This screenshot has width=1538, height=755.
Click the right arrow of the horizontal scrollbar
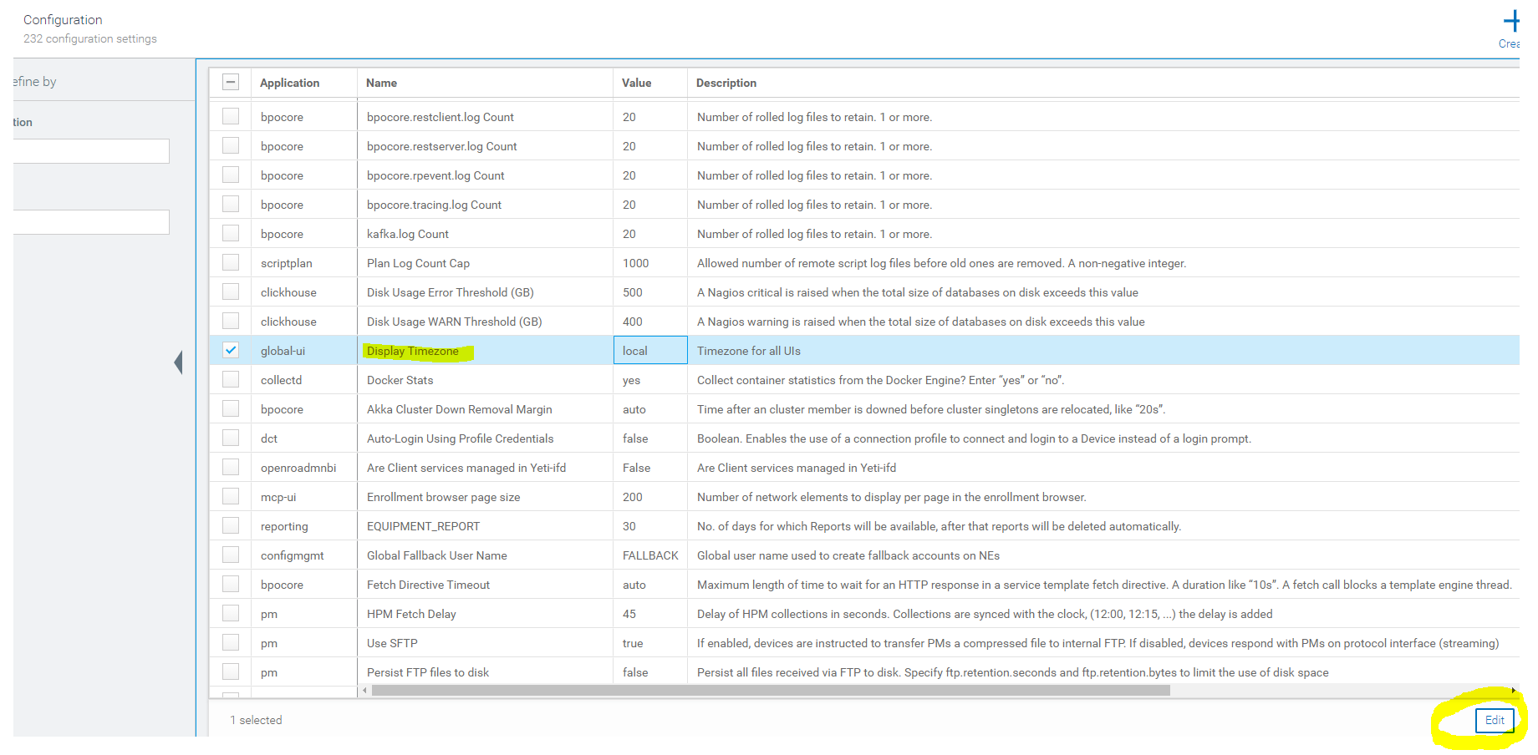(x=1513, y=691)
